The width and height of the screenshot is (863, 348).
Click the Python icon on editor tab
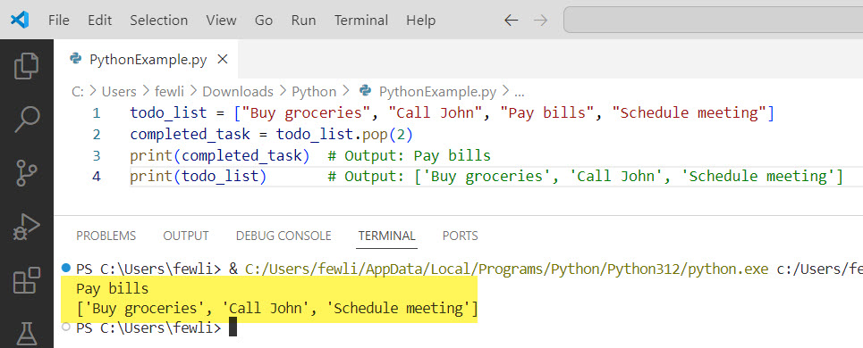pyautogui.click(x=76, y=59)
